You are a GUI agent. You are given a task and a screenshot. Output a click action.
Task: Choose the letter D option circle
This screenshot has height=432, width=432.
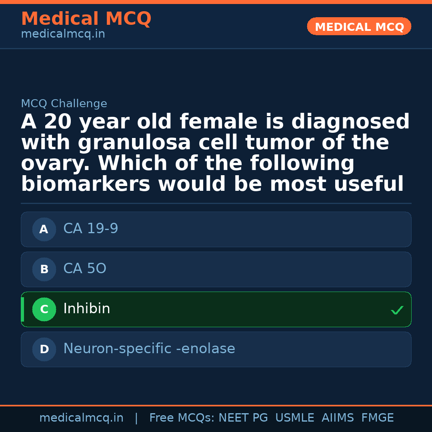coord(44,349)
